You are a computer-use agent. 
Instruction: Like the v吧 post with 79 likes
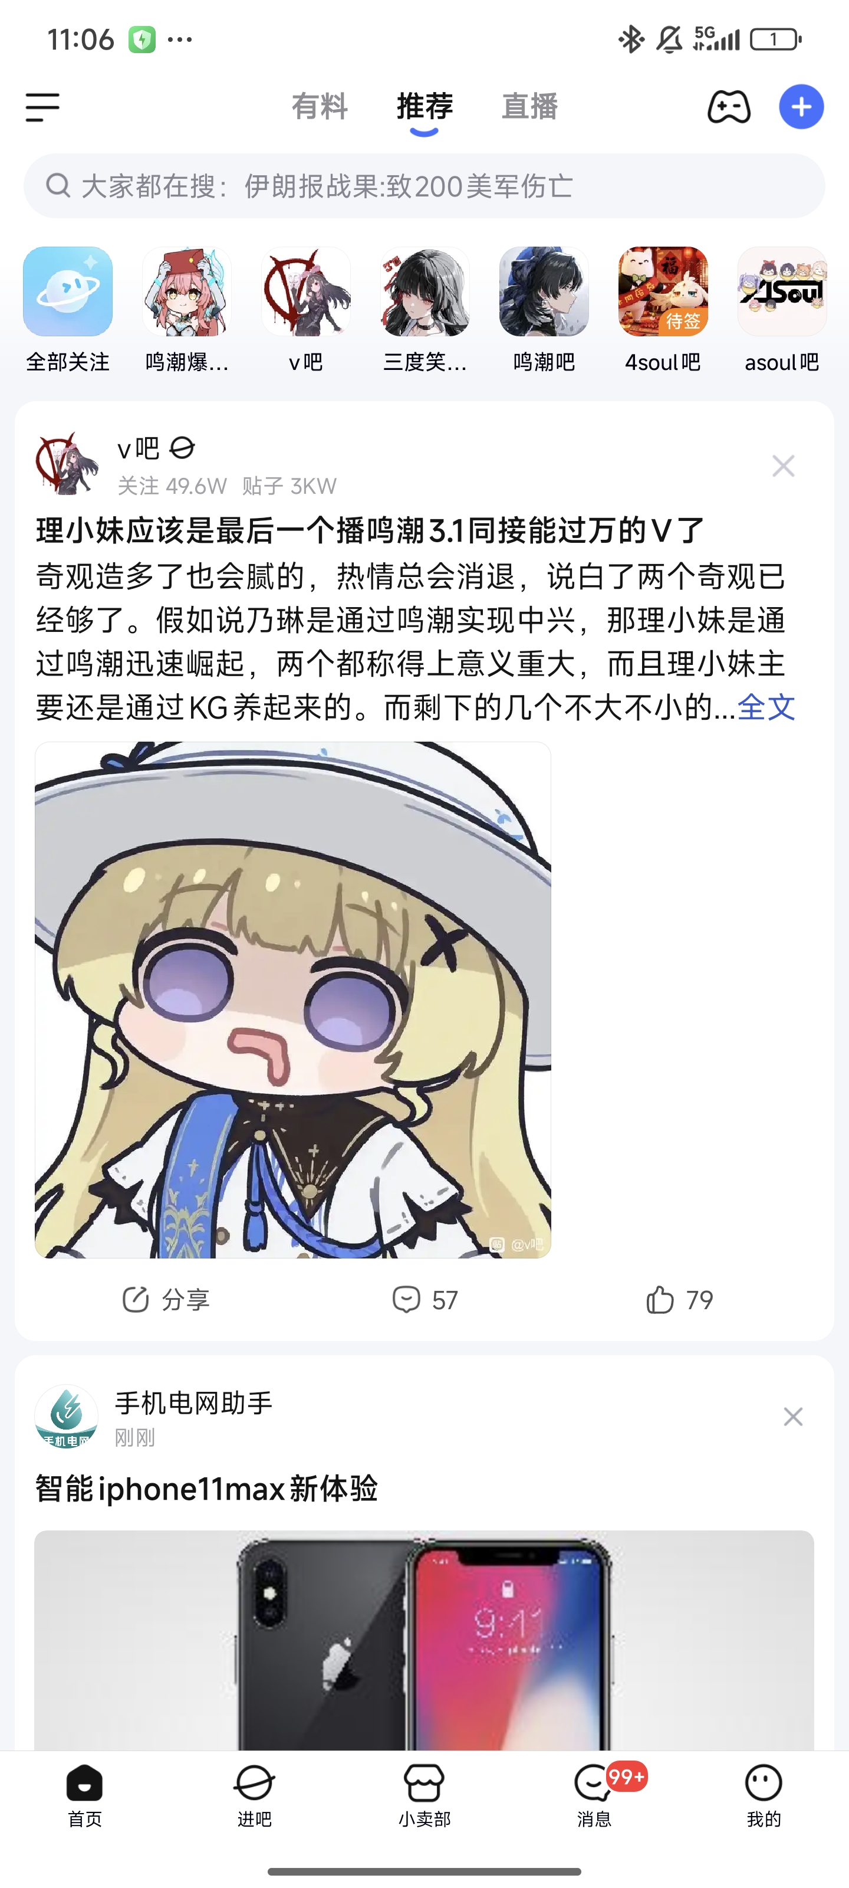(x=679, y=1299)
